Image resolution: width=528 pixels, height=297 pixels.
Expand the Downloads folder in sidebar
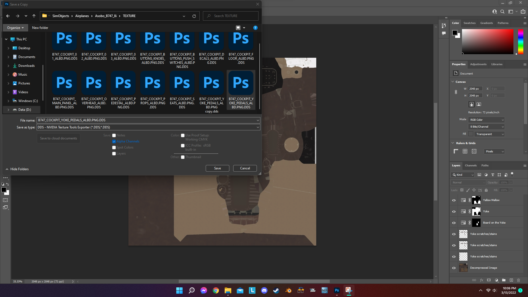pos(9,65)
